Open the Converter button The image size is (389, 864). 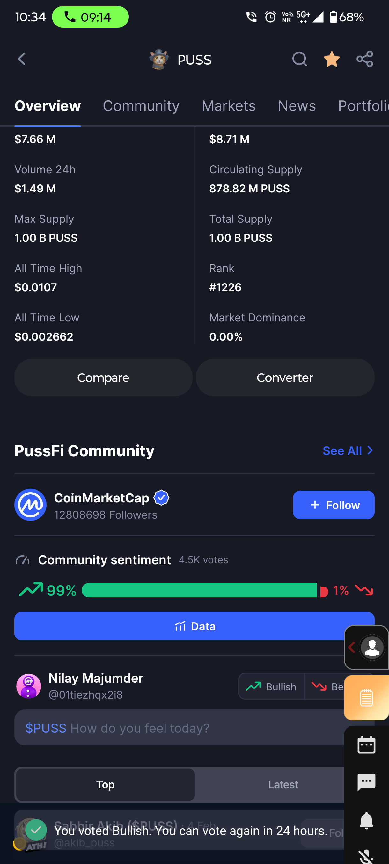[x=285, y=378]
